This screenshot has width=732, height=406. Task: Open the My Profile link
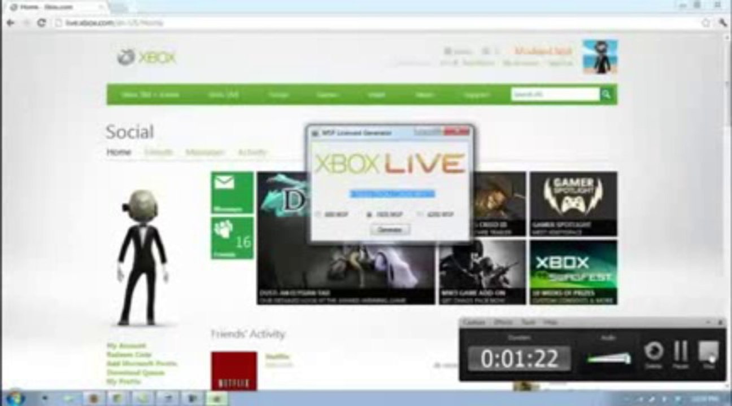(124, 382)
